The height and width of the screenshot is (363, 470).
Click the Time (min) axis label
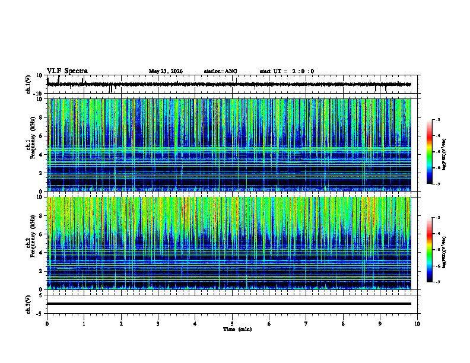pyautogui.click(x=237, y=329)
